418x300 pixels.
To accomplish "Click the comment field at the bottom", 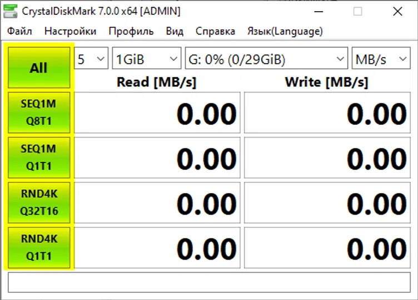I will pos(209,282).
